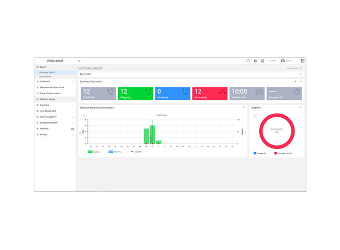Click the Admin user avatar icon
340x250 pixels.
(x=283, y=61)
